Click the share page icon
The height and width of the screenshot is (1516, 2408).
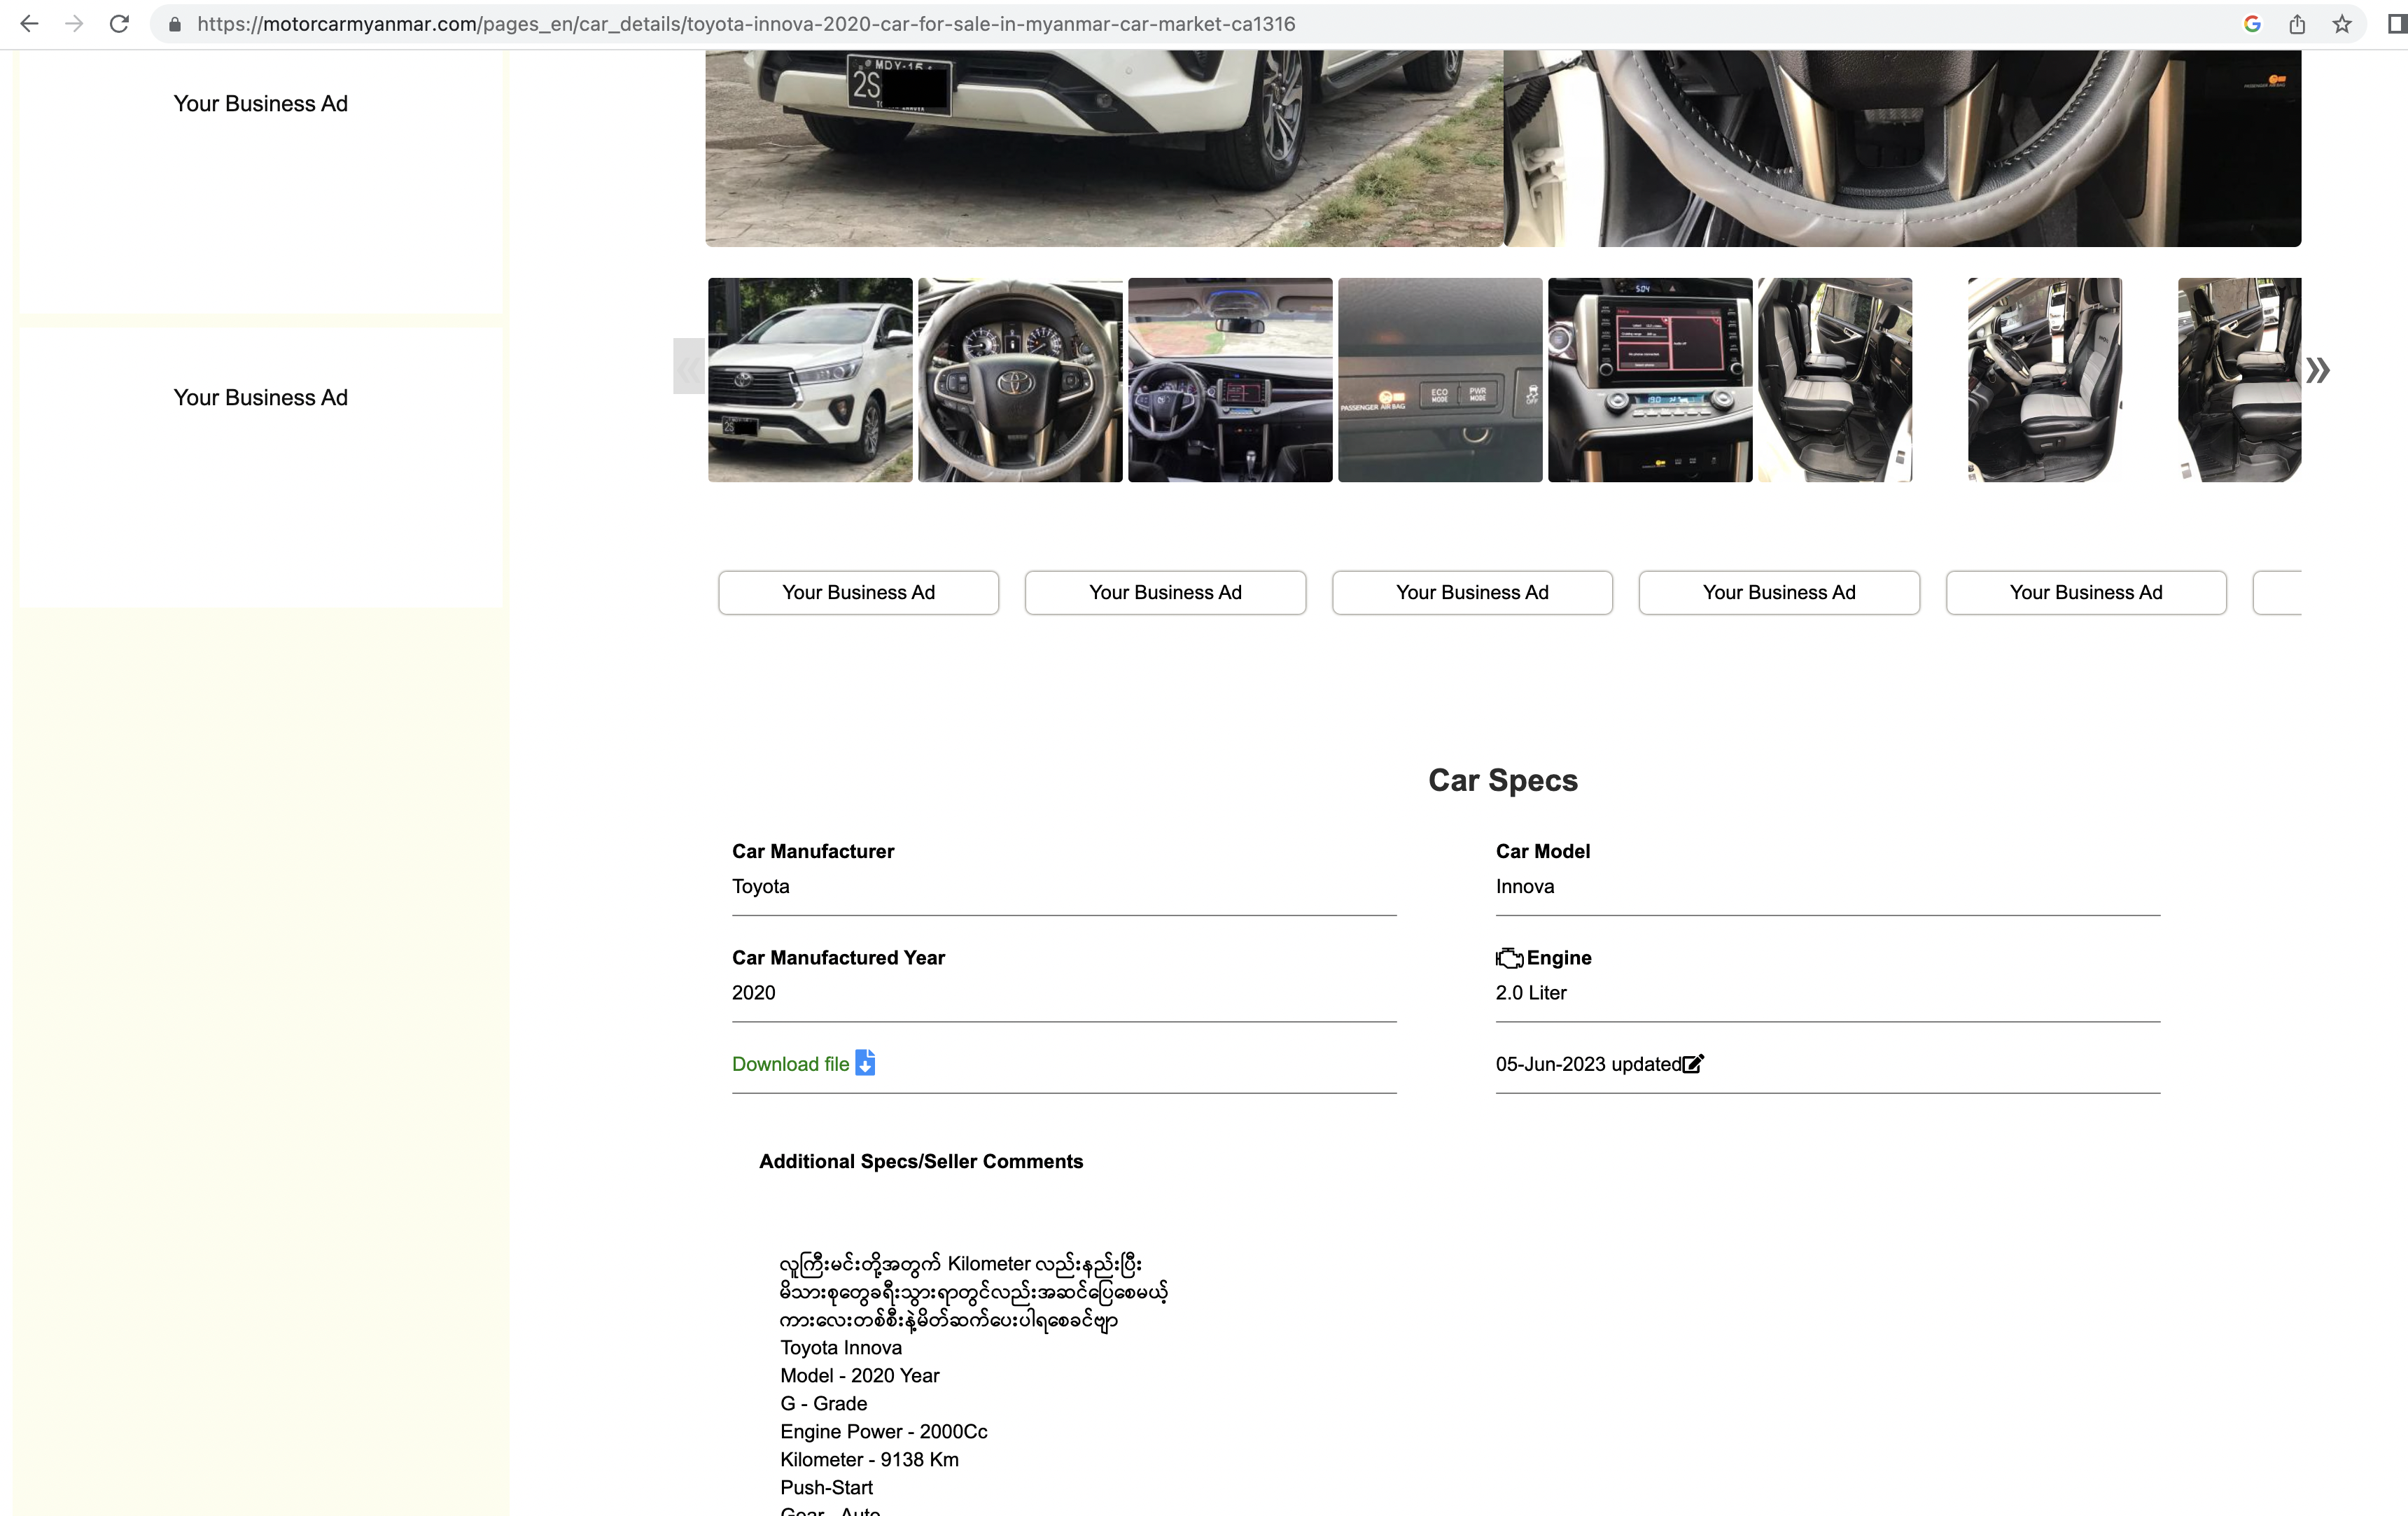(2297, 24)
